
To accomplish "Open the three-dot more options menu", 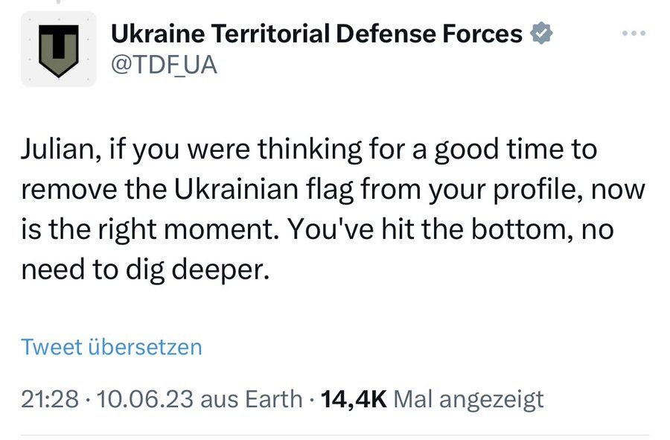I will coord(634,34).
